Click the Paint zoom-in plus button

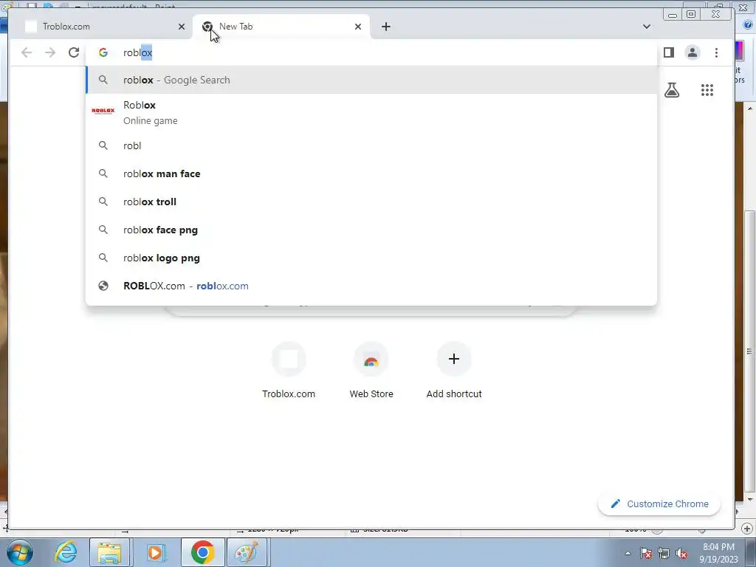747,529
